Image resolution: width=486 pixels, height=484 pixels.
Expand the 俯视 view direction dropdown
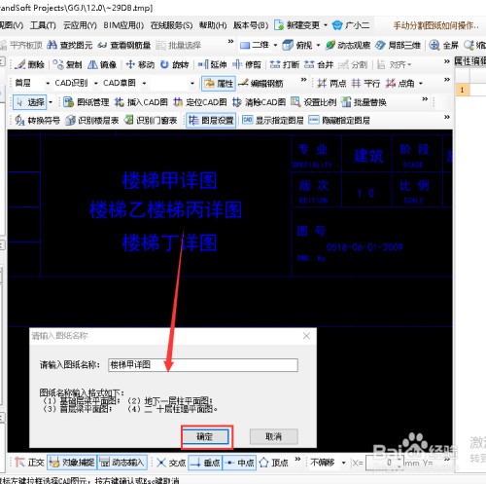pos(318,45)
